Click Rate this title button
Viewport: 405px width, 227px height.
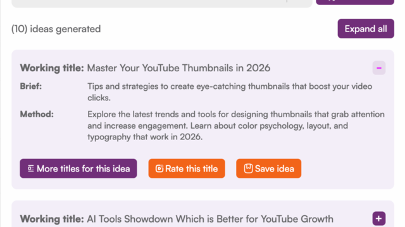(187, 168)
